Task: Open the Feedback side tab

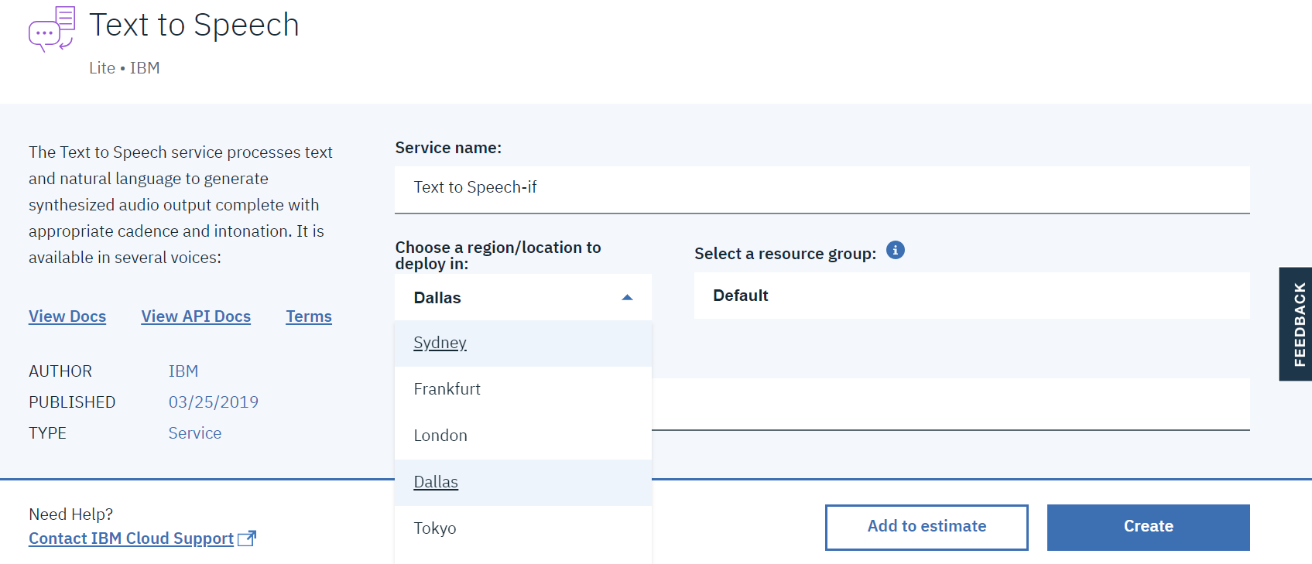Action: 1297,324
